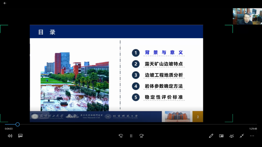Select slide item 露天矿山边坡特点
The width and height of the screenshot is (262, 147).
pos(164,64)
